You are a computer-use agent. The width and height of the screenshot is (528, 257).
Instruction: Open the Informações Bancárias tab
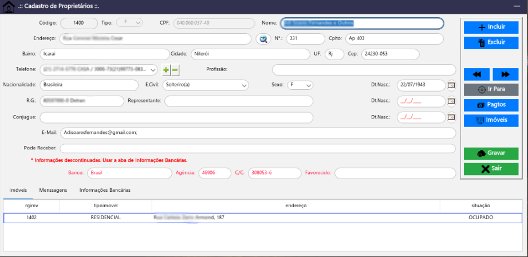105,189
